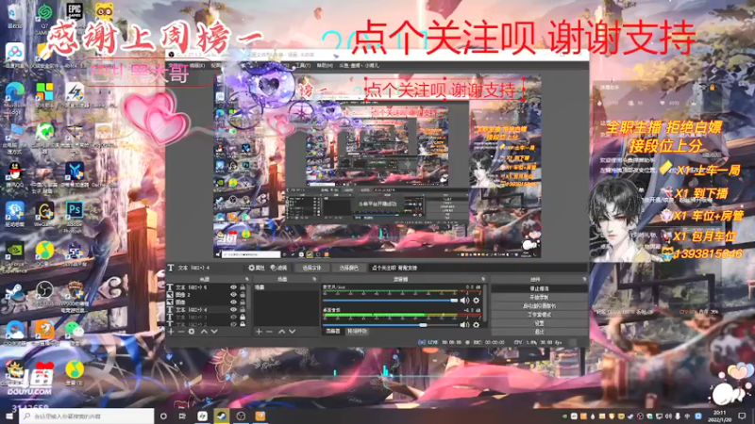Pop out the audio mixer dock panel
Screen dimensions: 755x424
click(x=483, y=279)
